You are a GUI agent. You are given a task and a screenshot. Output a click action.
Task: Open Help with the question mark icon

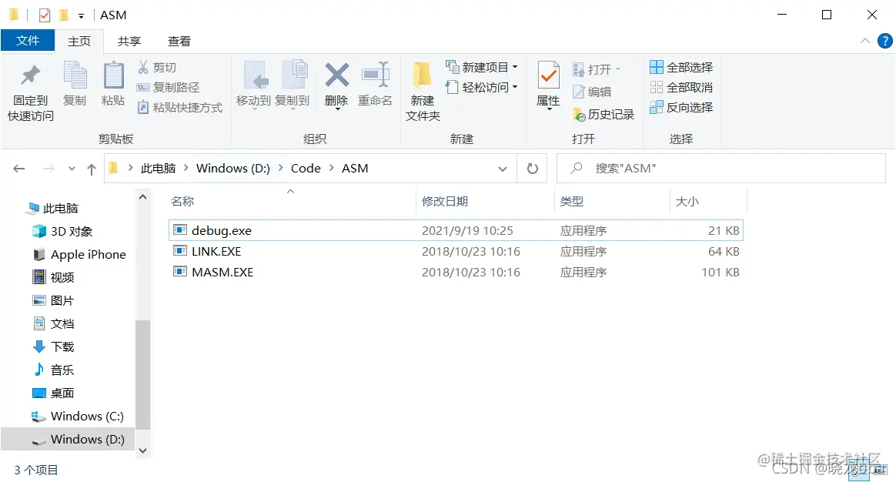coord(884,41)
